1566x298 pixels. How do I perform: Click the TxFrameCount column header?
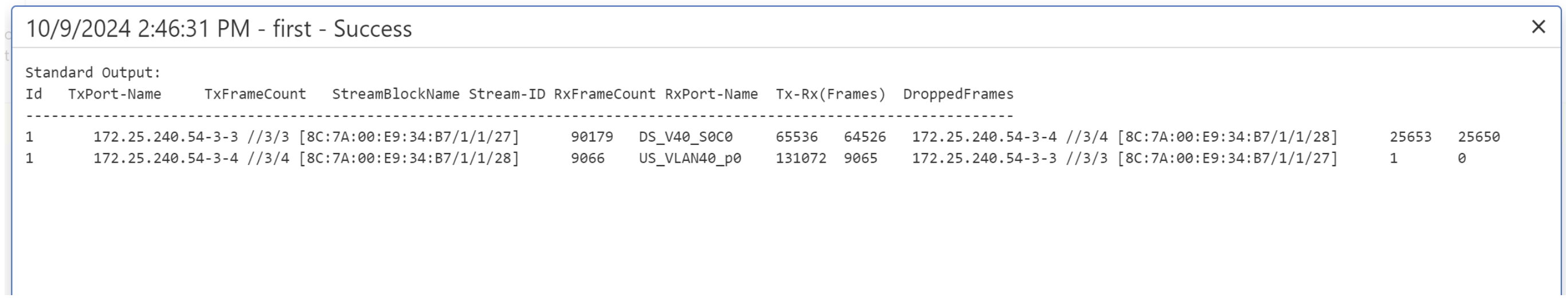tap(255, 94)
